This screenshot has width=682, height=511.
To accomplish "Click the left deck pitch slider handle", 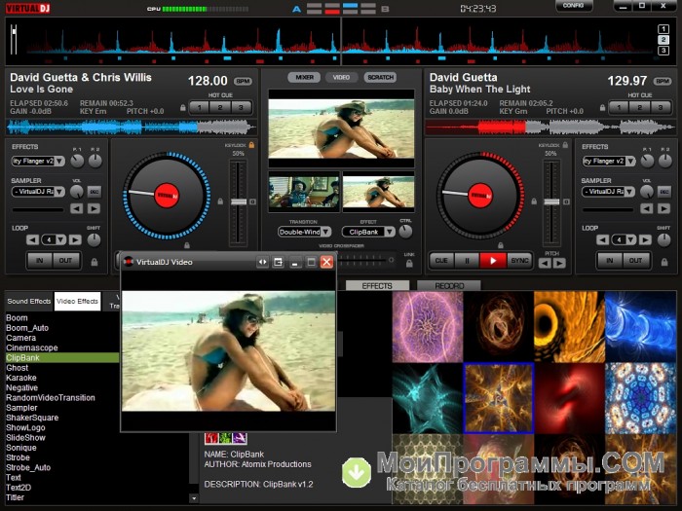I will [x=239, y=202].
